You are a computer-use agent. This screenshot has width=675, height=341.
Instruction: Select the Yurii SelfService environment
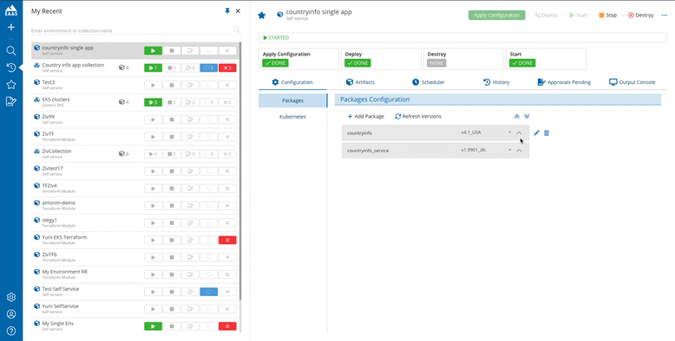coord(60,306)
